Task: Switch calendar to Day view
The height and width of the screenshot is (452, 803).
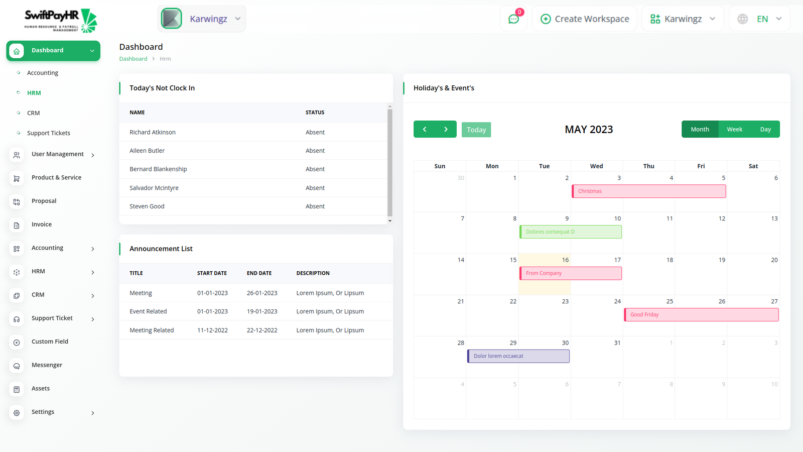Action: pos(765,129)
